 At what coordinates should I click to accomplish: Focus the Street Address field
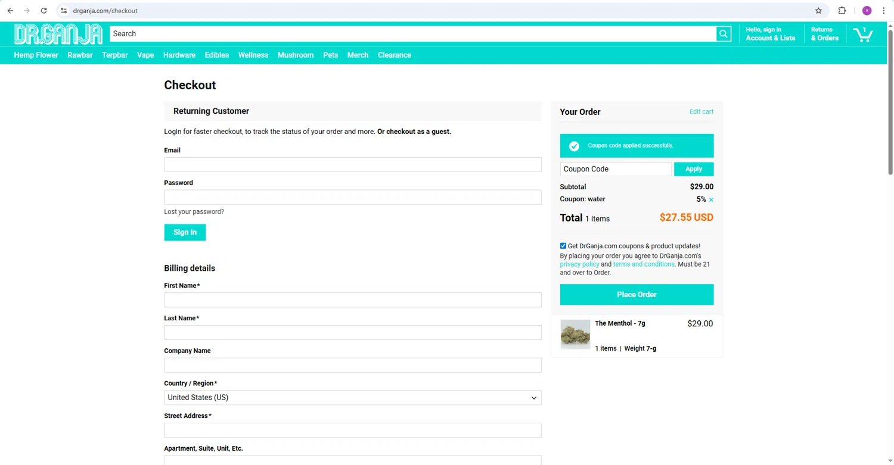point(353,430)
